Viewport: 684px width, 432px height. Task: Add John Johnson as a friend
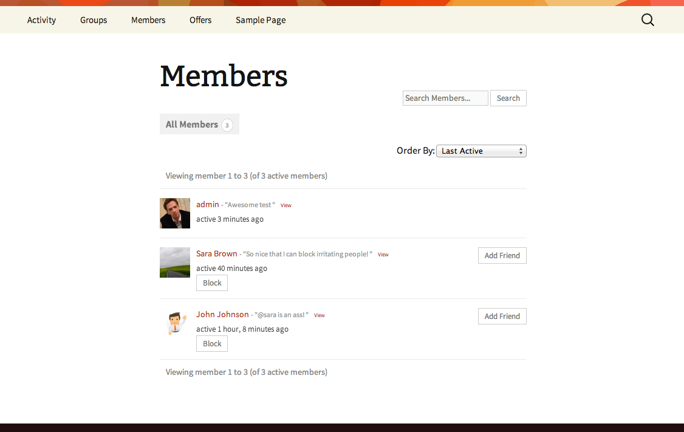(x=502, y=317)
